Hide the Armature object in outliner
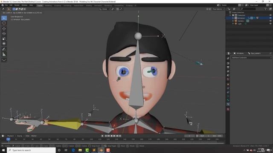Viewport: 273px width, 153px height. click(x=270, y=18)
